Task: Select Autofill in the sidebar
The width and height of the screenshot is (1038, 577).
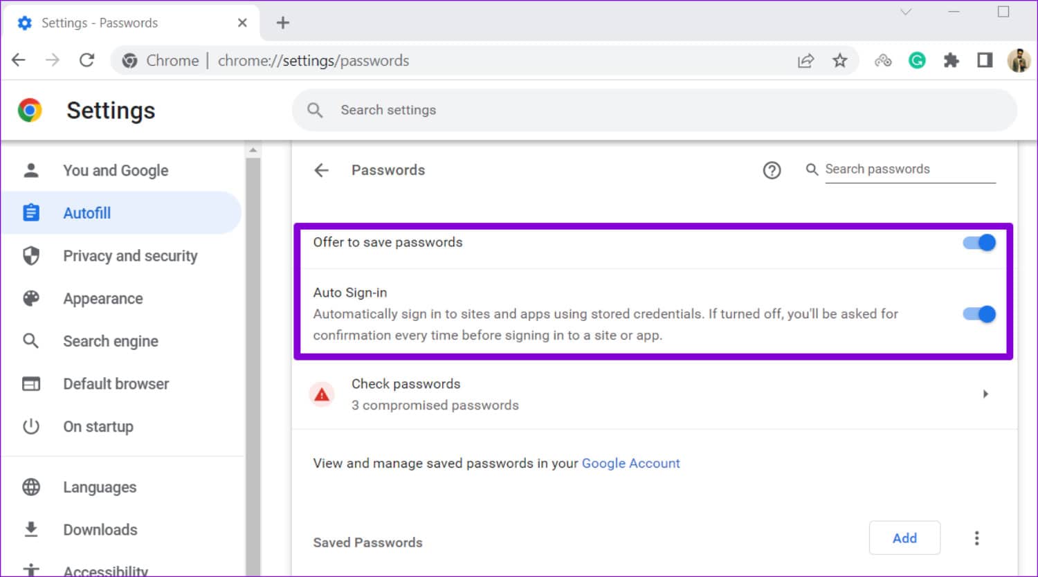Action: point(121,213)
